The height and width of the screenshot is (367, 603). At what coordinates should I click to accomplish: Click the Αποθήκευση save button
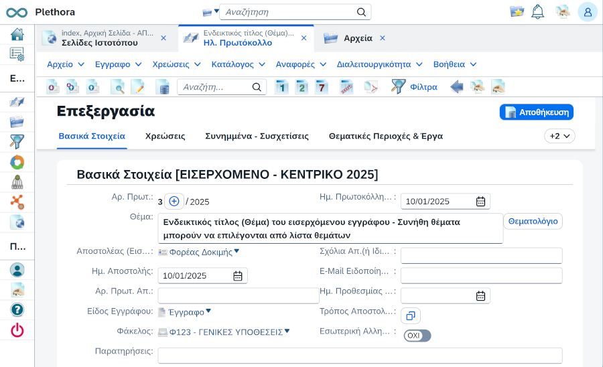[537, 113]
